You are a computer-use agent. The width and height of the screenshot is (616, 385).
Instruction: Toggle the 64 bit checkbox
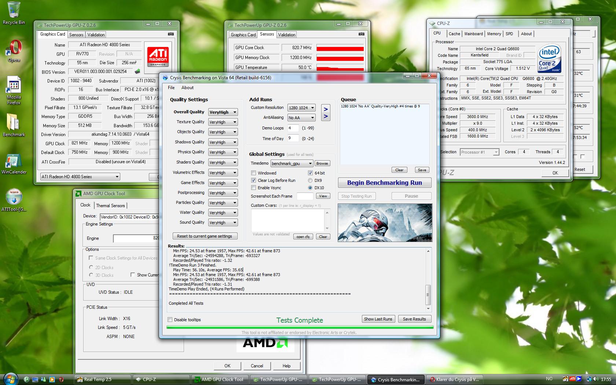tap(310, 173)
